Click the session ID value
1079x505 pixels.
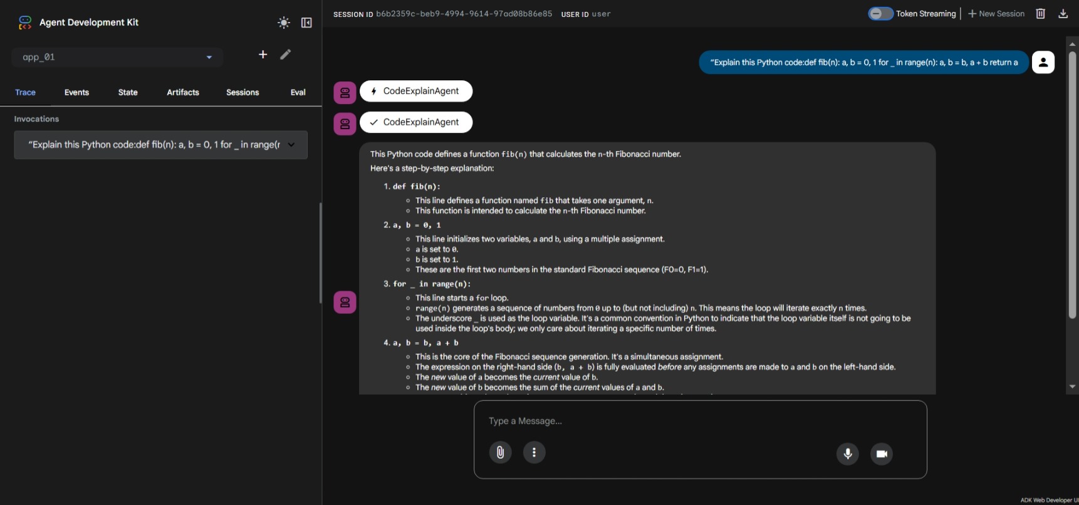(x=464, y=14)
